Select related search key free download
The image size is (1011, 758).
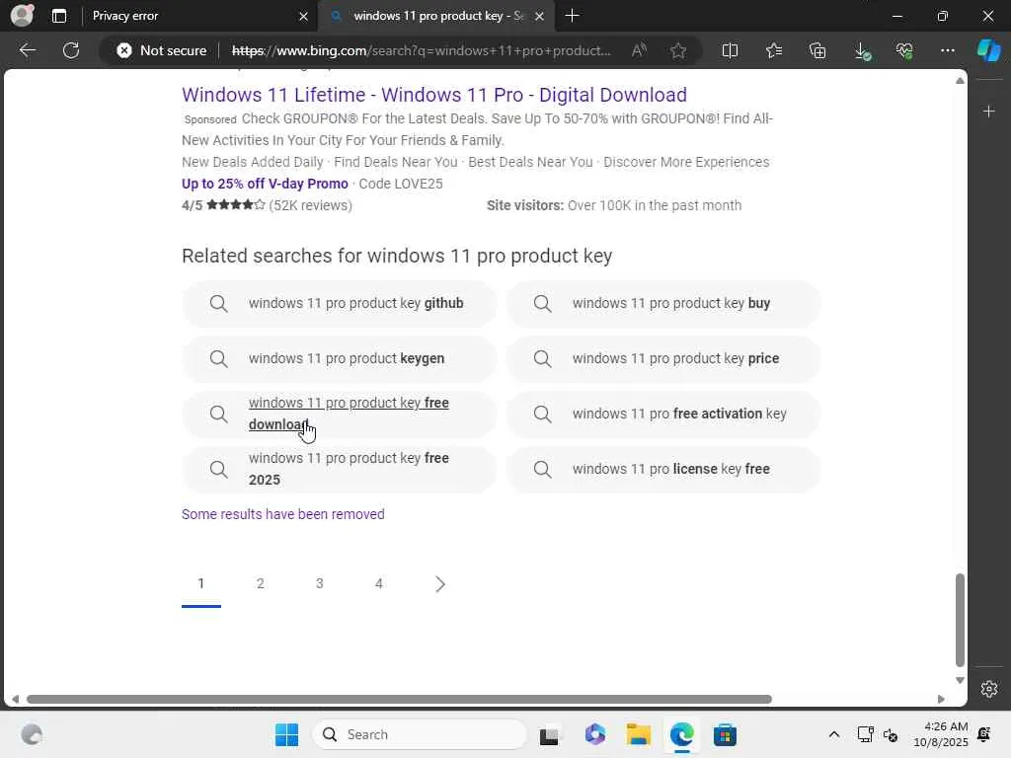click(340, 414)
